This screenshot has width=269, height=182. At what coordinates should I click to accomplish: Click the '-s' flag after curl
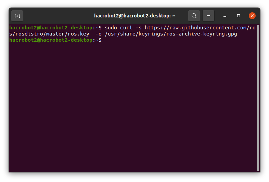click(x=139, y=28)
